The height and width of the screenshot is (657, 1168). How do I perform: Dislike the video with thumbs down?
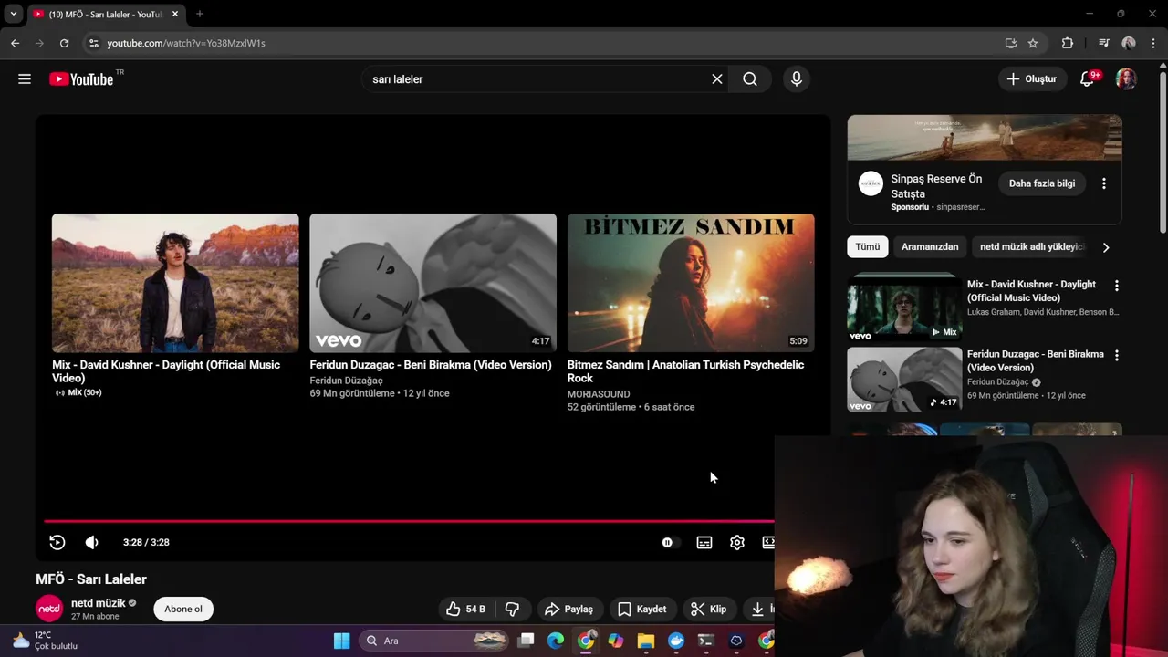click(x=513, y=609)
